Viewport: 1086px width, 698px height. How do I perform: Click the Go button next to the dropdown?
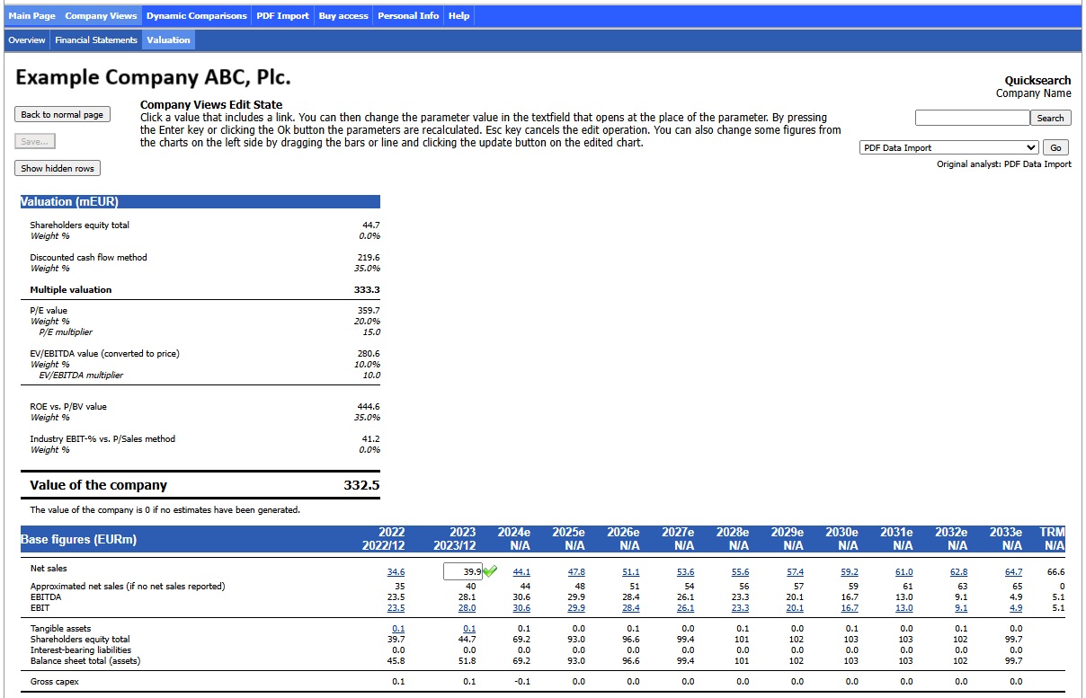pyautogui.click(x=1055, y=147)
